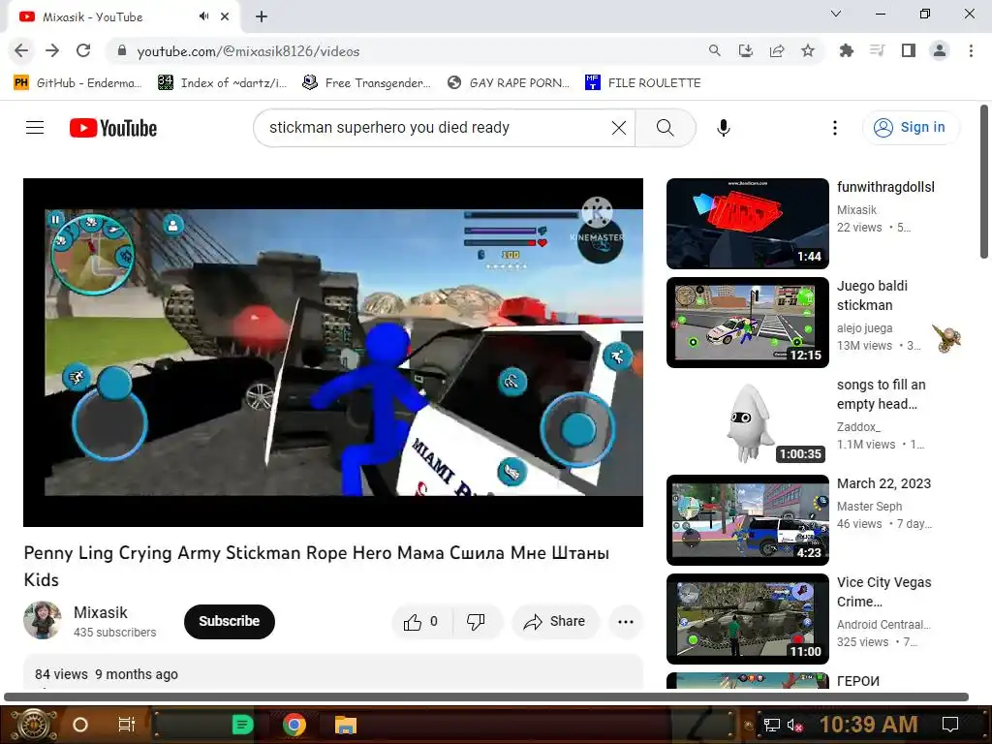Bookmark this page with star
The width and height of the screenshot is (992, 744).
pos(808,50)
